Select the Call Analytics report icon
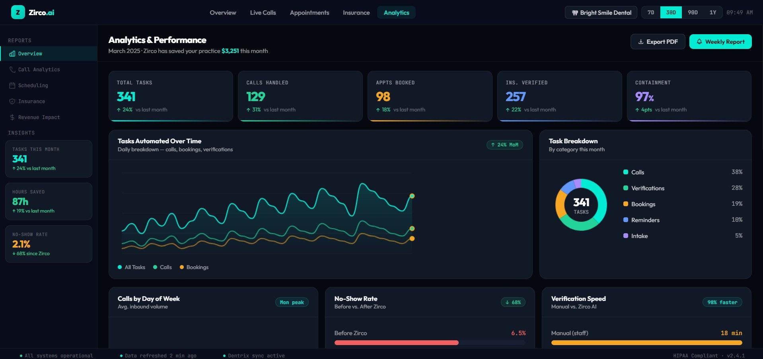Viewport: 763px width, 359px height. 12,69
